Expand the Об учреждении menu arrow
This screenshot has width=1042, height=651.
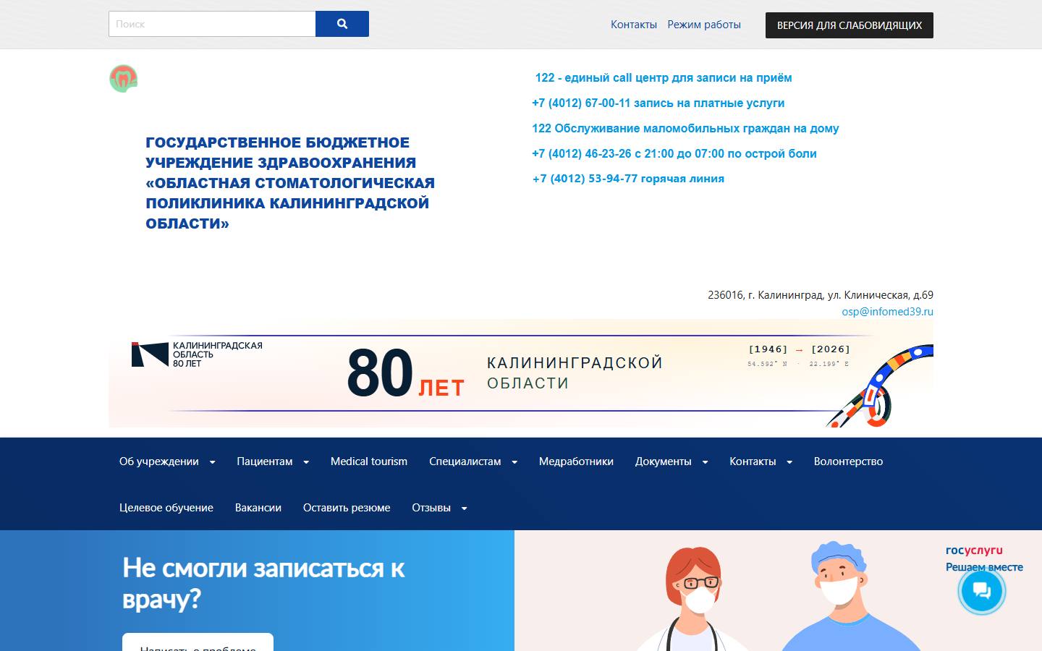(x=212, y=462)
